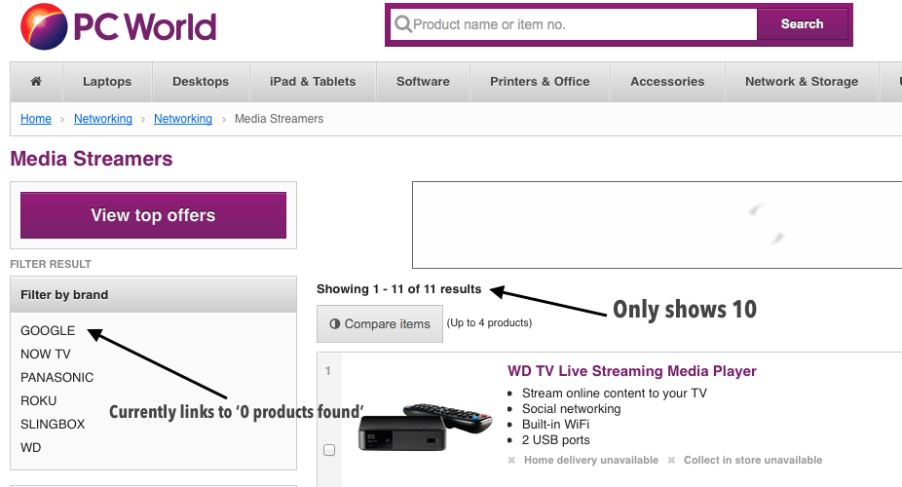Screen dimensions: 902x487
Task: Open the Network & Storage menu
Action: [801, 82]
